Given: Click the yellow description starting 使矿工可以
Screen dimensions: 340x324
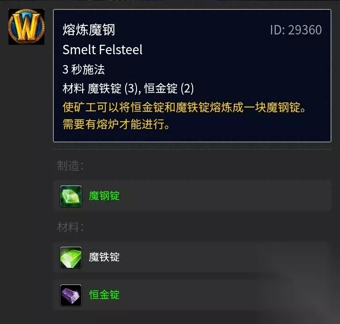Looking at the screenshot, I should point(184,107).
